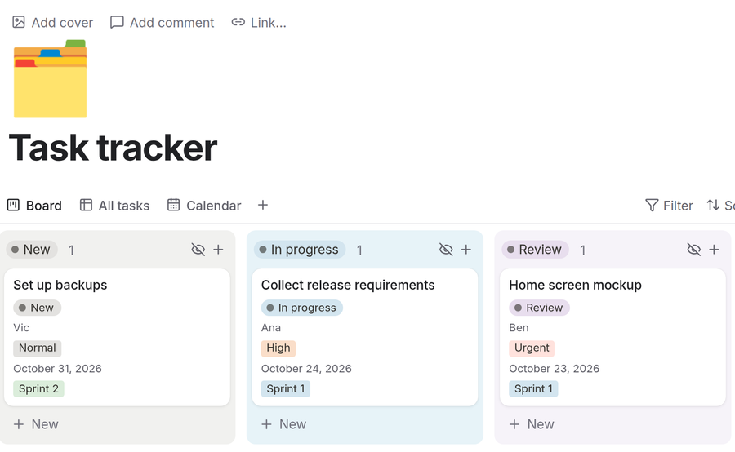The height and width of the screenshot is (452, 735).
Task: Click the Sprint 2 tag
Action: (x=38, y=388)
